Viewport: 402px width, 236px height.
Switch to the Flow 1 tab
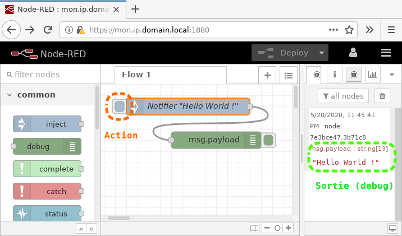point(171,75)
